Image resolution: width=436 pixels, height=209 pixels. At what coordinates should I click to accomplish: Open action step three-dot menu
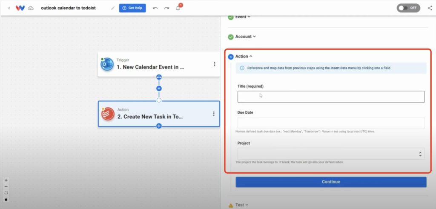click(214, 114)
